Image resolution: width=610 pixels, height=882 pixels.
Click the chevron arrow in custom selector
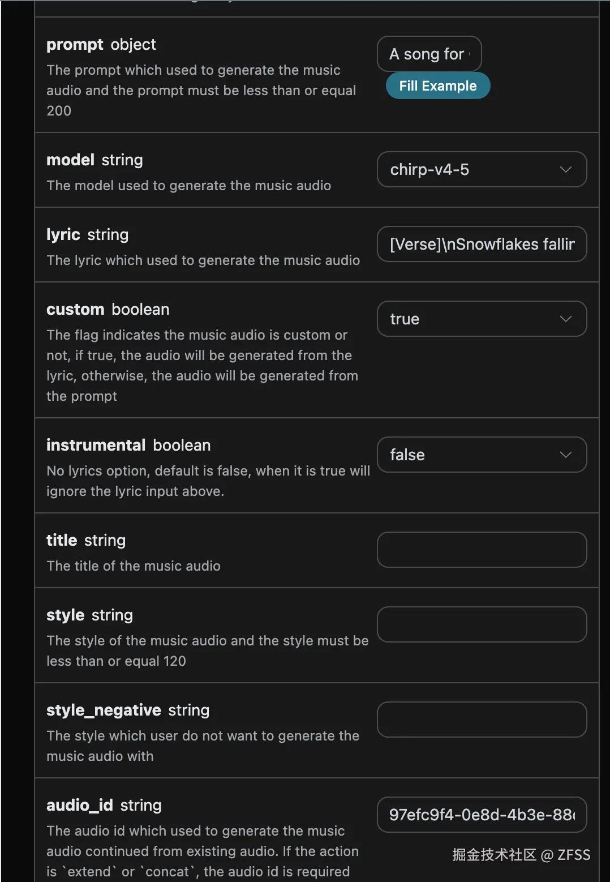coord(565,319)
